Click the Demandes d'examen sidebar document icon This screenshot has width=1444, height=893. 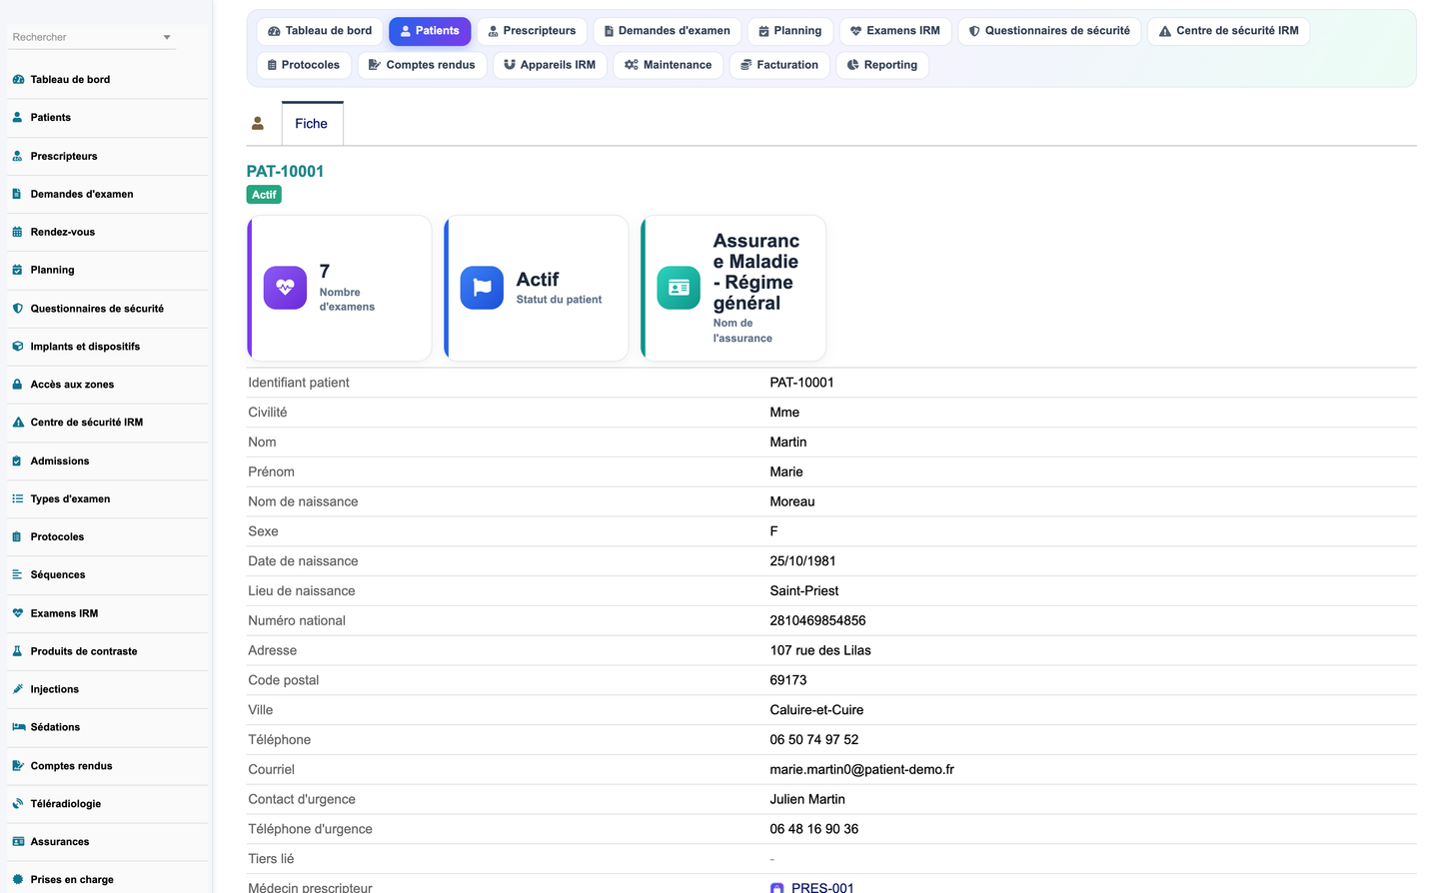(x=18, y=194)
